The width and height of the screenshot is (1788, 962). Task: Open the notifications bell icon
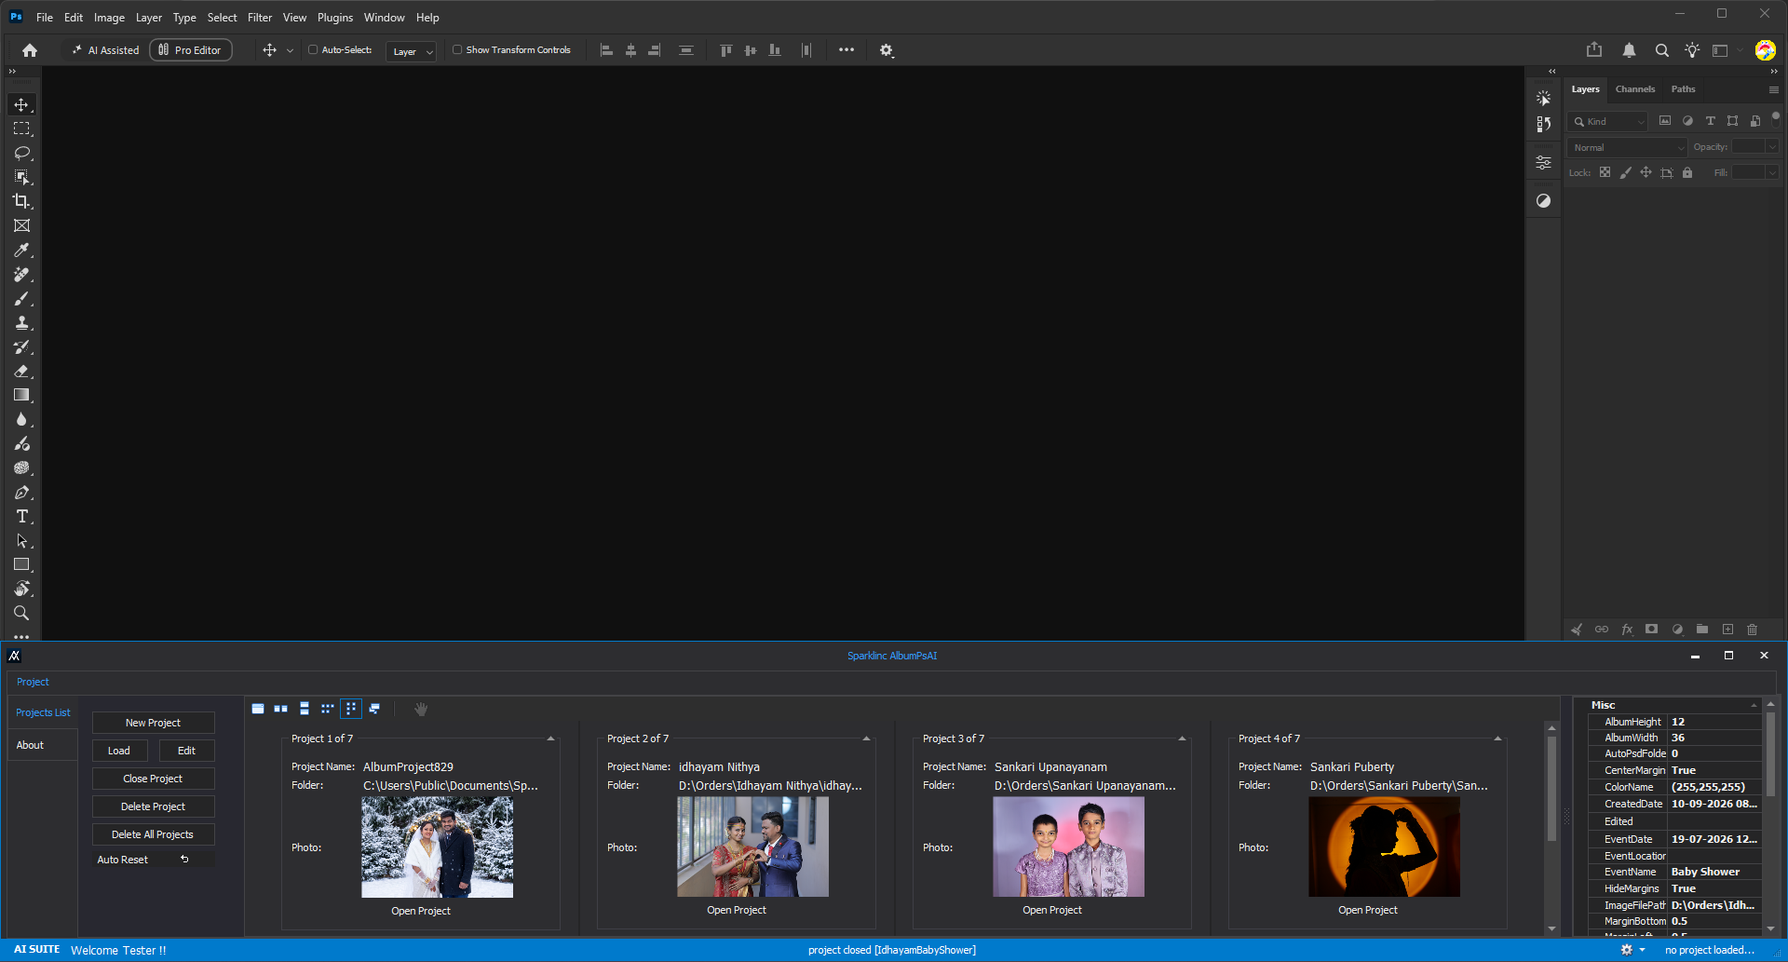[1629, 50]
